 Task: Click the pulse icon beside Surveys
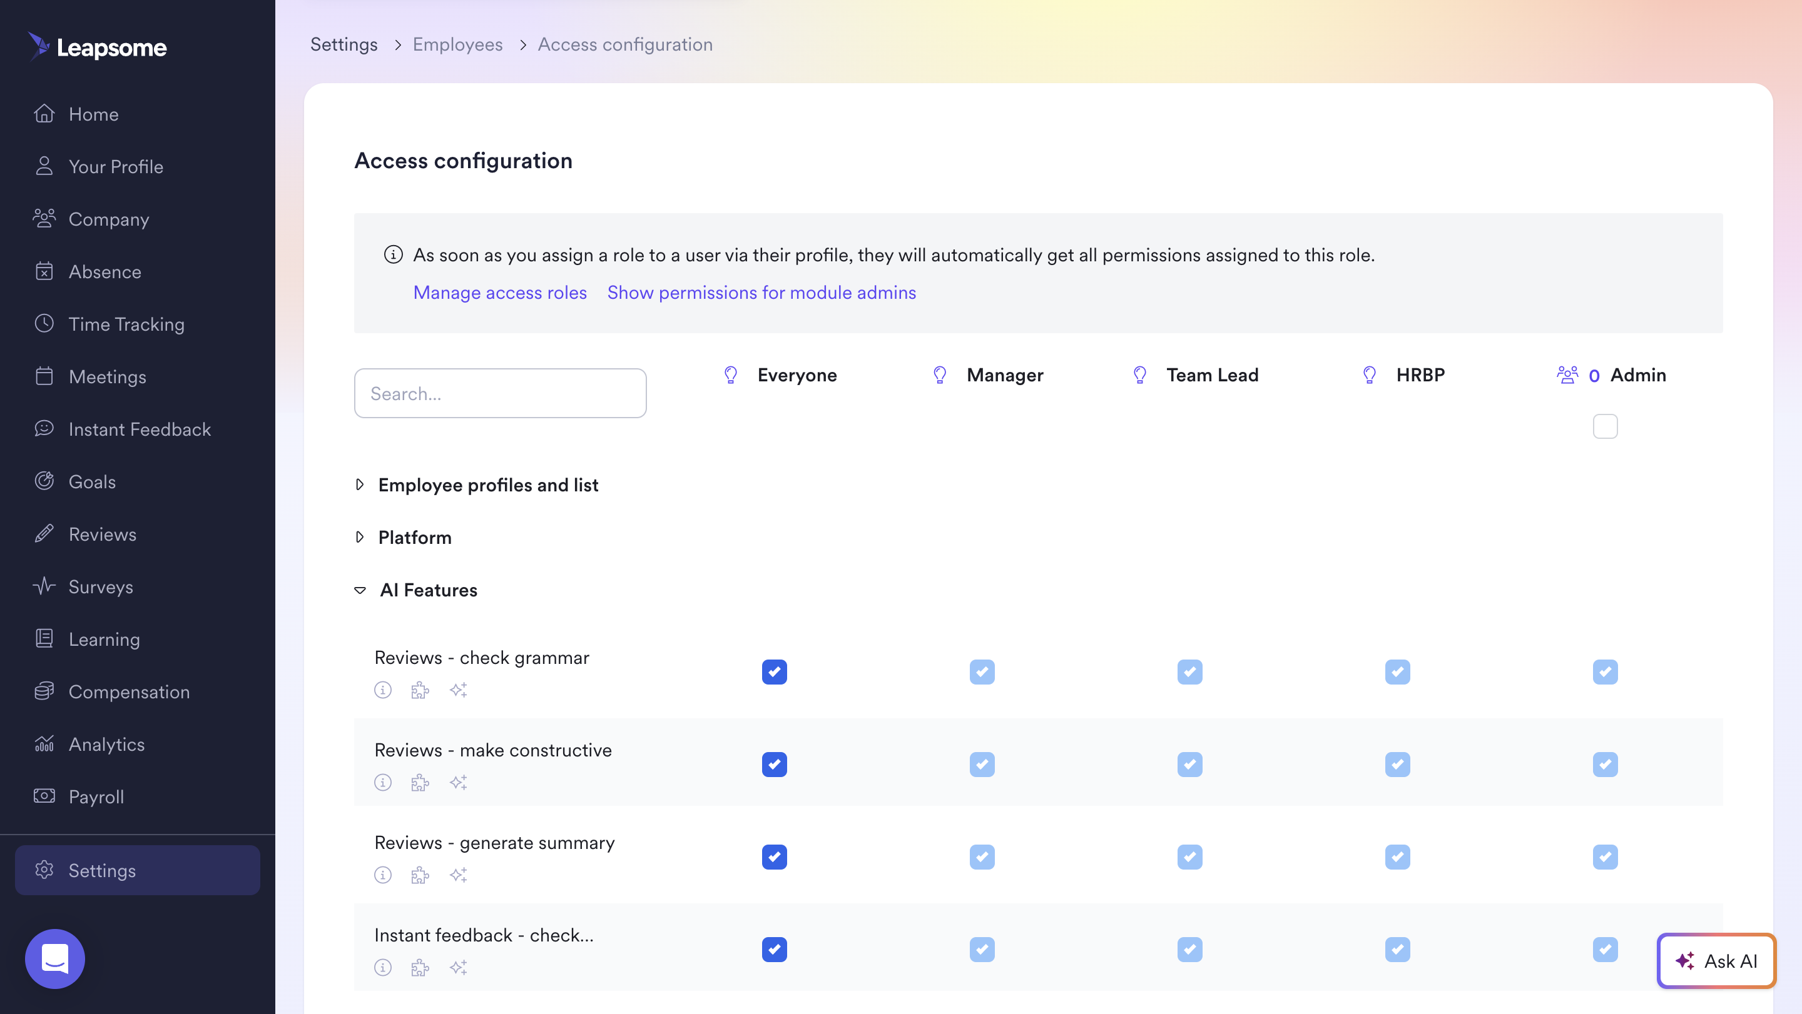(x=44, y=586)
